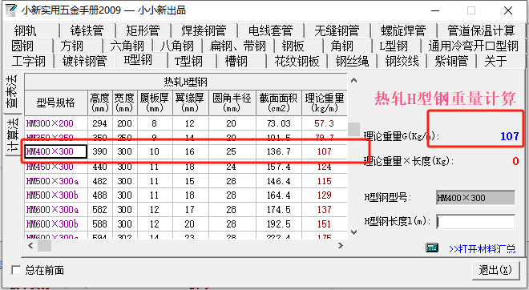Open the 钢绞线 tab
Screen dimensions: 529x290
tap(402, 61)
